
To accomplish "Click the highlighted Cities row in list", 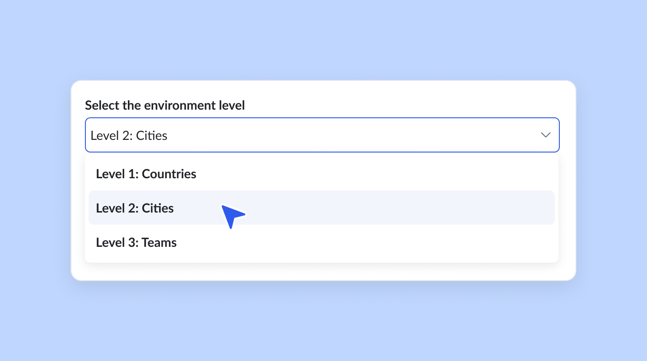I will [x=322, y=208].
